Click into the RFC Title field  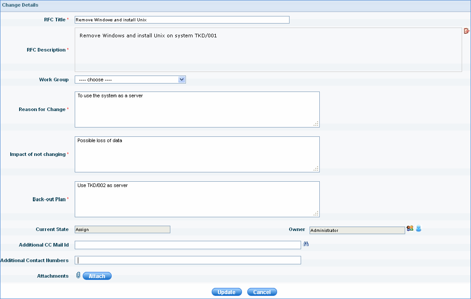(x=181, y=20)
